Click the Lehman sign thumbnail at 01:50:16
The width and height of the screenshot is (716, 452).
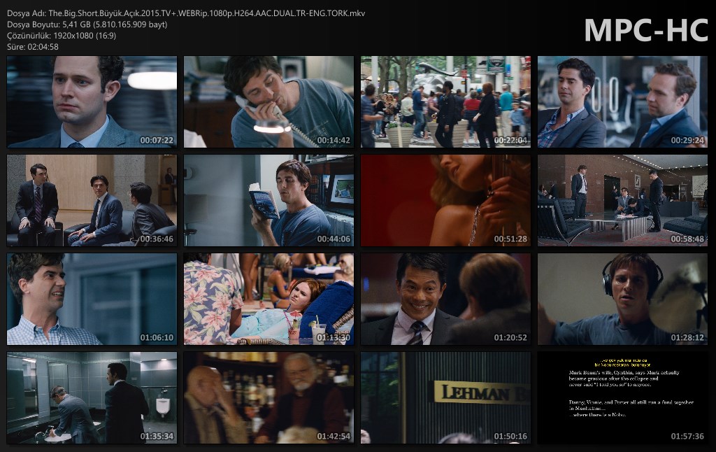coord(445,398)
